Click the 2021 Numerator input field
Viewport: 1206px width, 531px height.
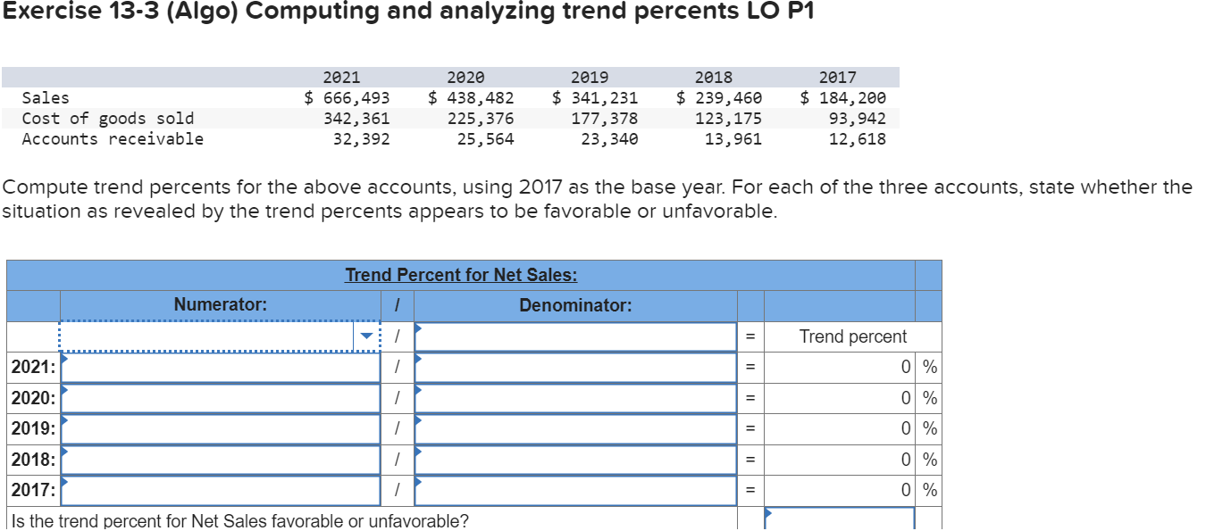[219, 367]
